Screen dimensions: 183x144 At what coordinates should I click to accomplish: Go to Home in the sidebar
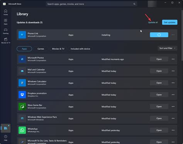pyautogui.click(x=5, y=12)
